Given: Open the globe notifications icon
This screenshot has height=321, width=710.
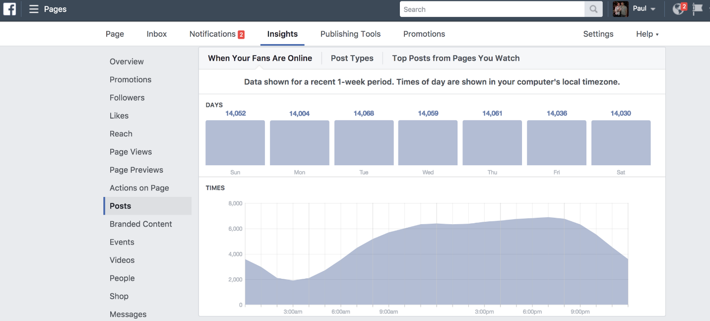Looking at the screenshot, I should 679,9.
